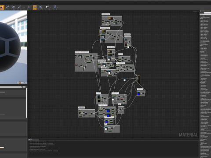Viewport: 211px width, 158px height.
Task: Expand the dropdown arrow beside Preview Nodes
Action: [x=51, y=7]
